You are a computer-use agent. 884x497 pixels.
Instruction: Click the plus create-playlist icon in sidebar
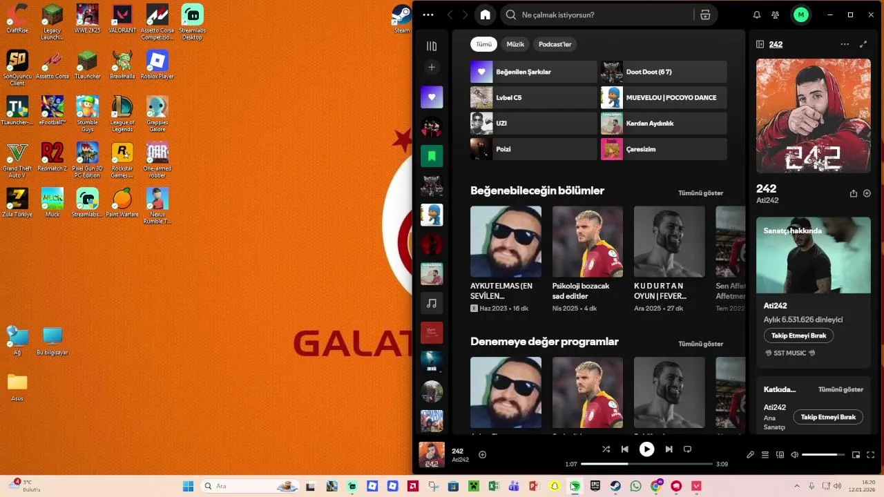[432, 67]
